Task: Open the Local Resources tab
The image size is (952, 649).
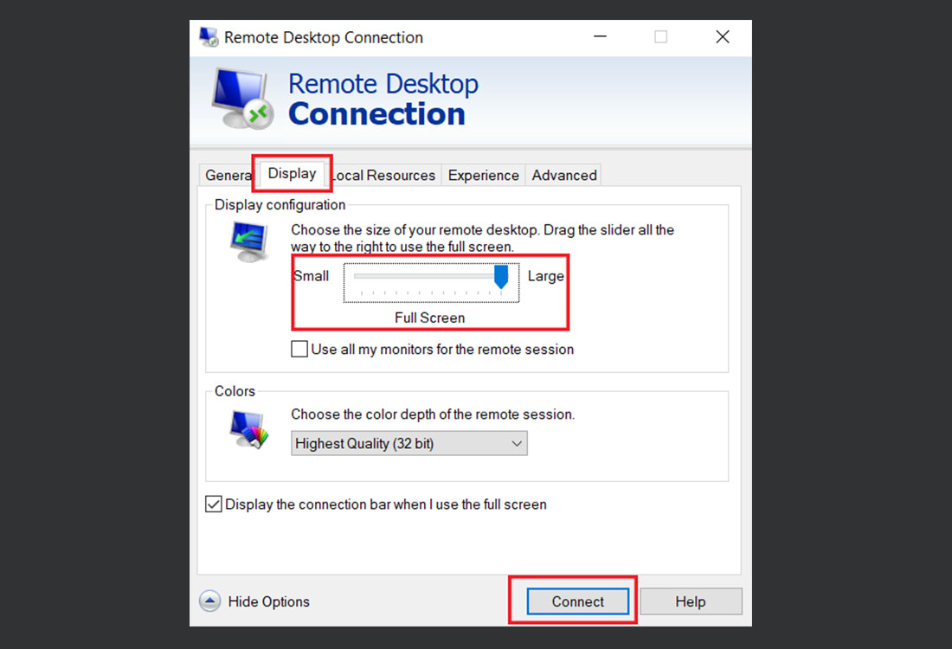Action: [383, 175]
